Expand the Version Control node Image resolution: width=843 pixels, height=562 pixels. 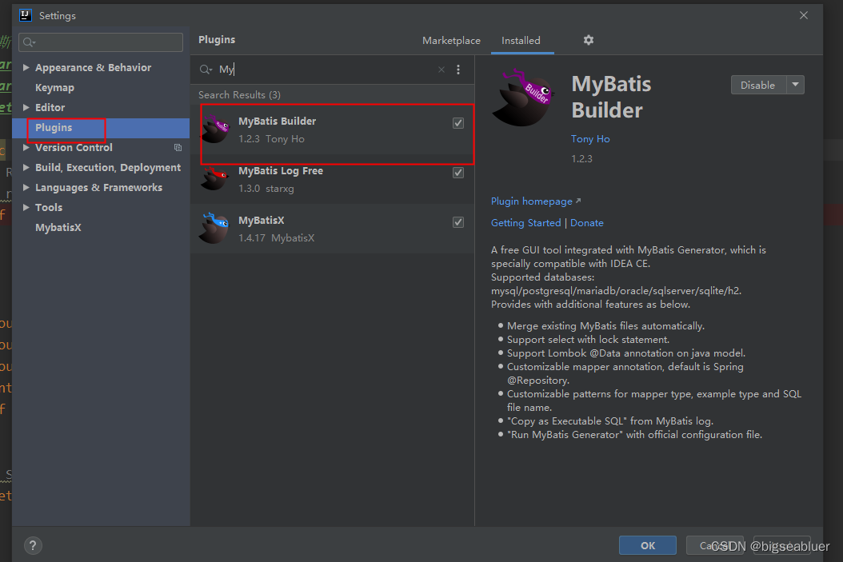[x=26, y=147]
